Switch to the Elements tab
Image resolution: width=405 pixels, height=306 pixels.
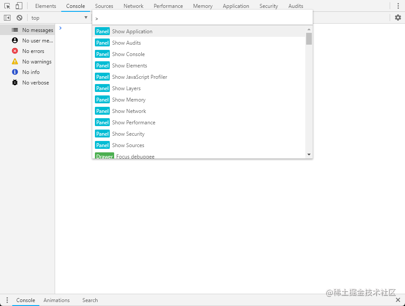pos(46,6)
